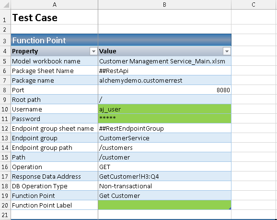Select the empty green Function Point Label cell
The height and width of the screenshot is (220, 277).
pyautogui.click(x=164, y=205)
